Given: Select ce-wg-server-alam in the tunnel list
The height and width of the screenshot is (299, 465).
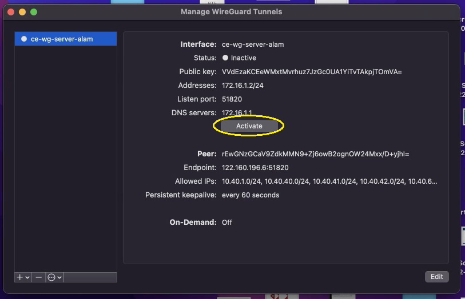Looking at the screenshot, I should coord(66,39).
